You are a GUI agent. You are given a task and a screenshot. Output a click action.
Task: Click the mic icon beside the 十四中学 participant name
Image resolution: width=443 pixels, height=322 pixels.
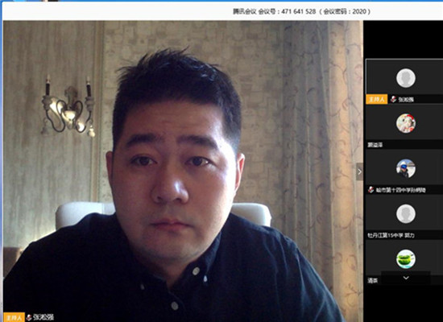point(371,190)
